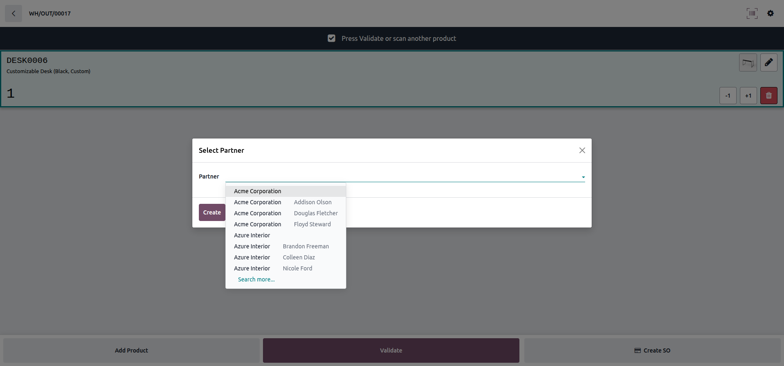Select Azure Interior without contact
The image size is (784, 366).
[286, 235]
